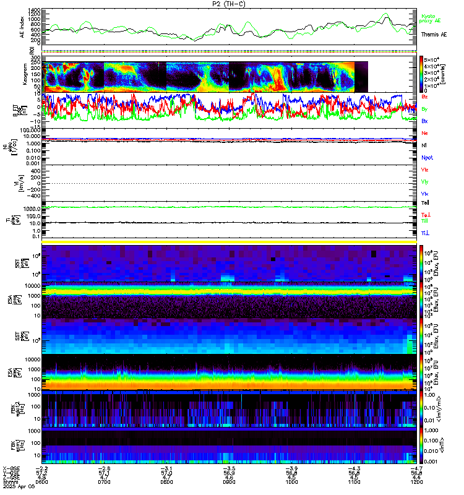This screenshot has height=495, width=464.
Task: Click the ESA ions Eflux color bar
Action: [421, 300]
